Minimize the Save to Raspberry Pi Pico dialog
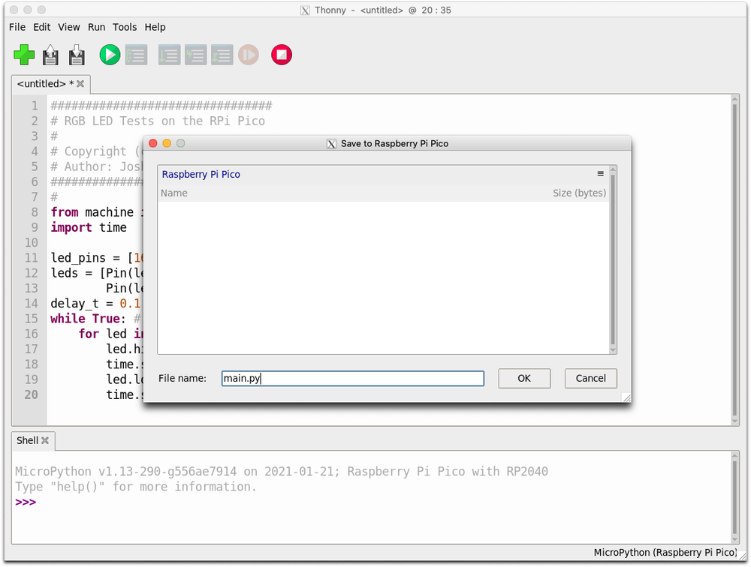This screenshot has width=751, height=567. [x=167, y=143]
